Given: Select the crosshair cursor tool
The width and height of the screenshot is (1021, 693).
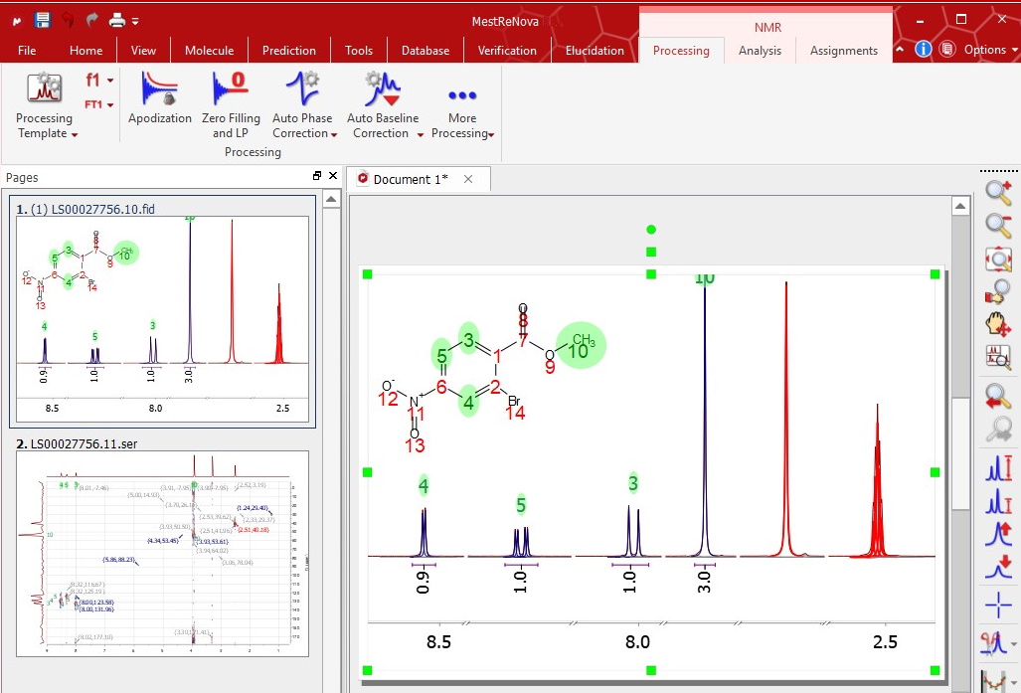Looking at the screenshot, I should click(998, 605).
